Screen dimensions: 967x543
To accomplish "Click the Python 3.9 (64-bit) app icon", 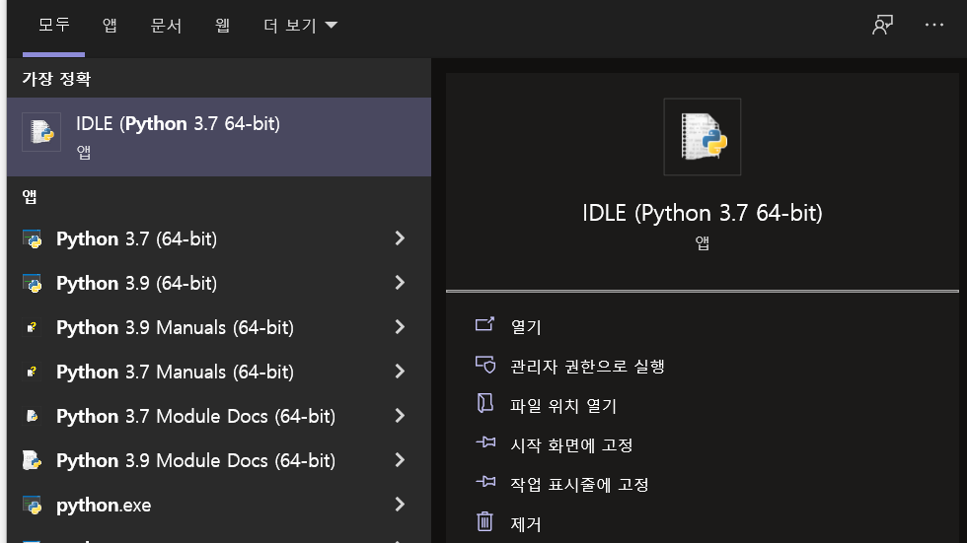I will pyautogui.click(x=32, y=283).
